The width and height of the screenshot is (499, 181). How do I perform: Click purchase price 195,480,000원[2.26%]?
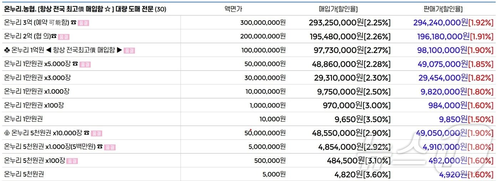[350, 37]
